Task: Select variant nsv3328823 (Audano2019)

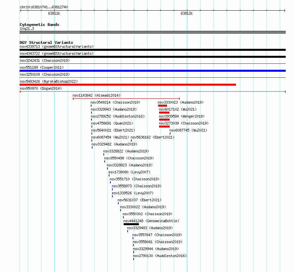Action: (130, 165)
